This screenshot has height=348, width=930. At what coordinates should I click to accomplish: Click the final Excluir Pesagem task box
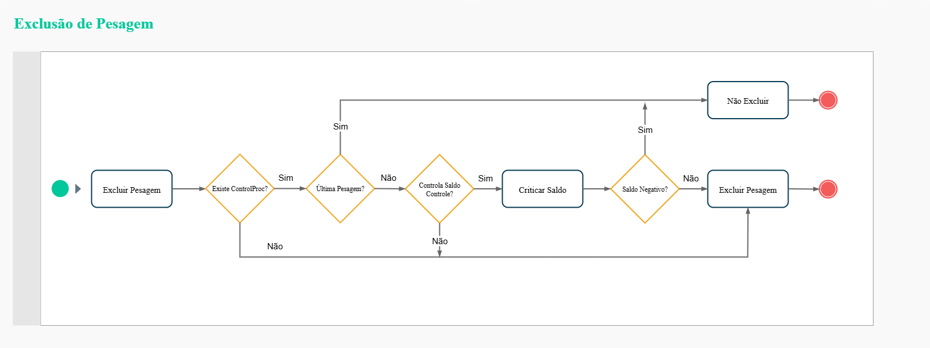(747, 189)
